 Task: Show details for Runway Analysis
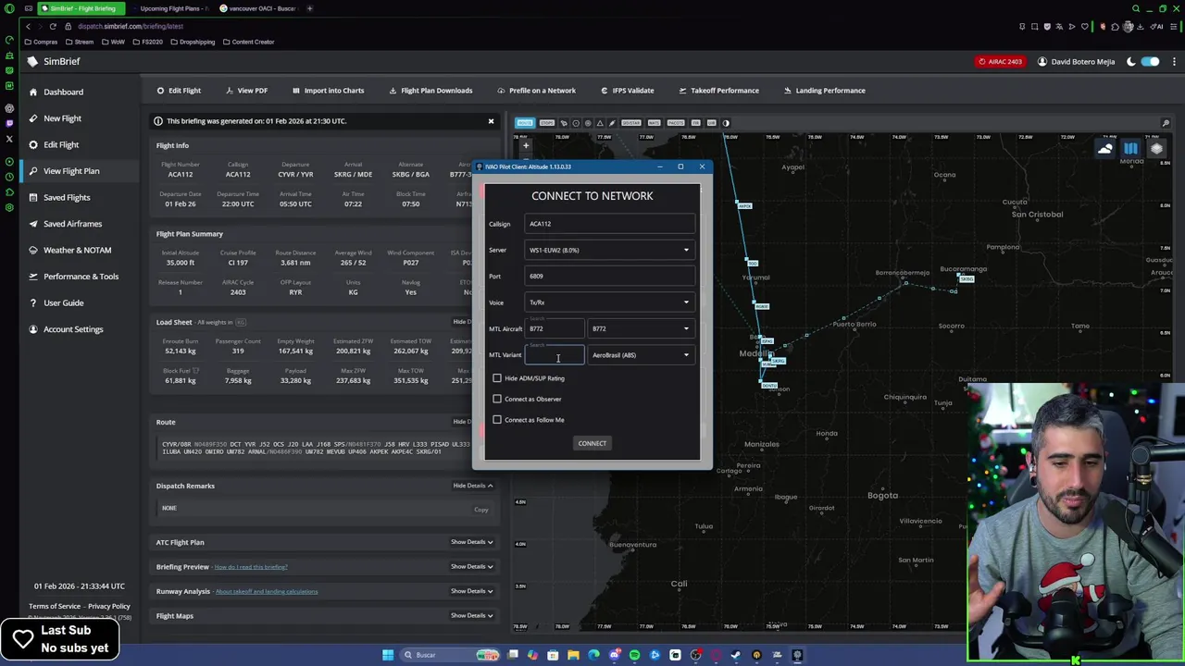pos(472,591)
